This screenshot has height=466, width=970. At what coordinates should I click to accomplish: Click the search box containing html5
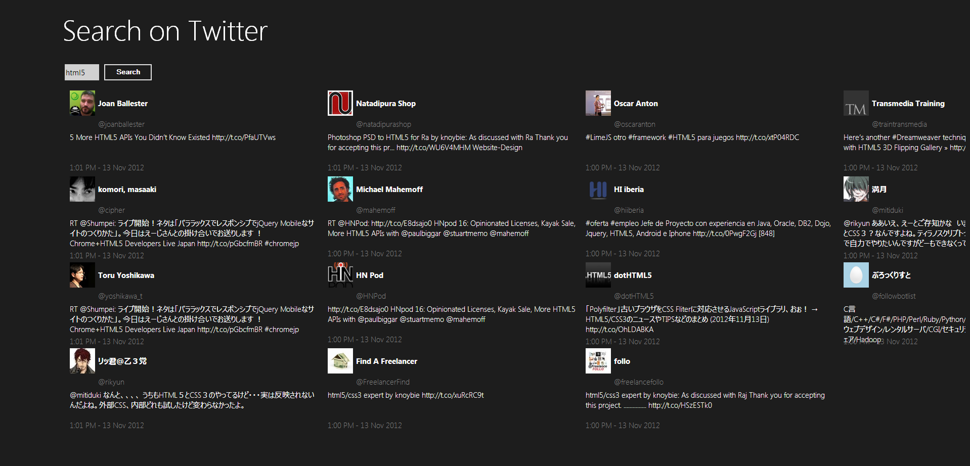tap(81, 72)
